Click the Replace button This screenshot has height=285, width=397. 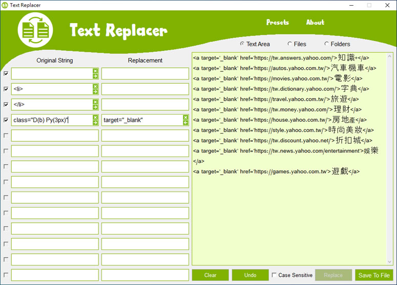point(333,275)
